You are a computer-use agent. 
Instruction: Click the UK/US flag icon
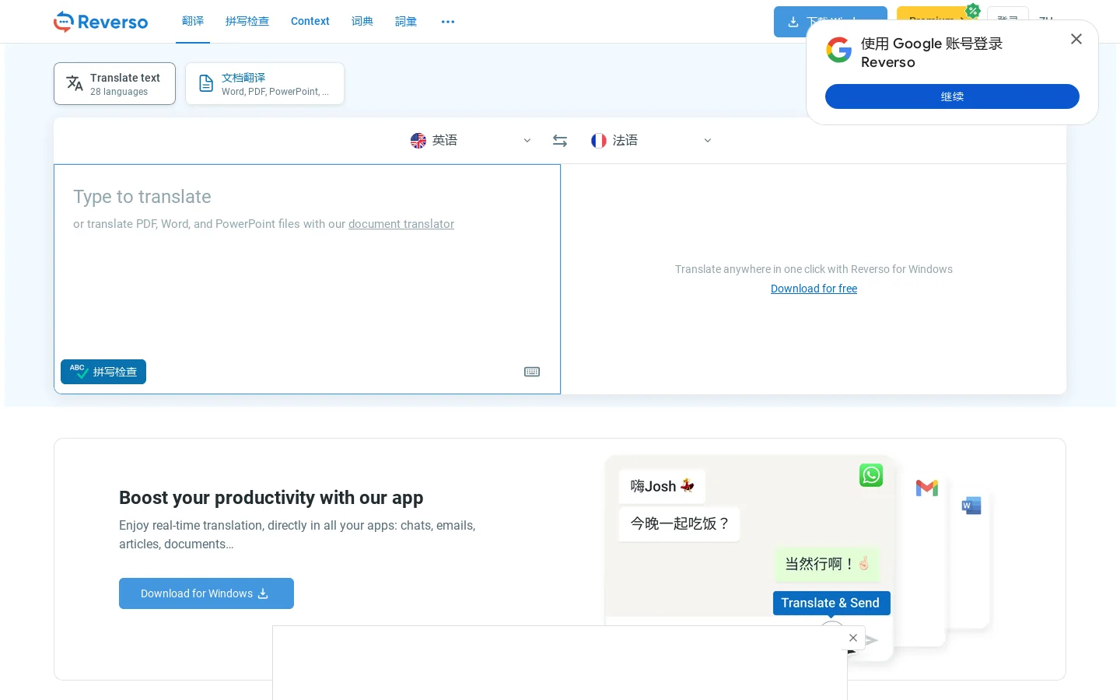pos(418,141)
